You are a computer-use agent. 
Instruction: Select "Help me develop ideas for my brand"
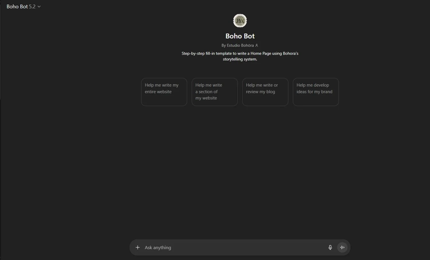click(315, 92)
